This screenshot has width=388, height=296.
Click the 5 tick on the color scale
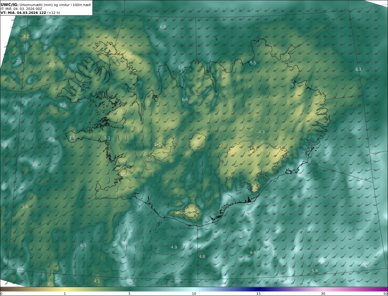[129, 294]
